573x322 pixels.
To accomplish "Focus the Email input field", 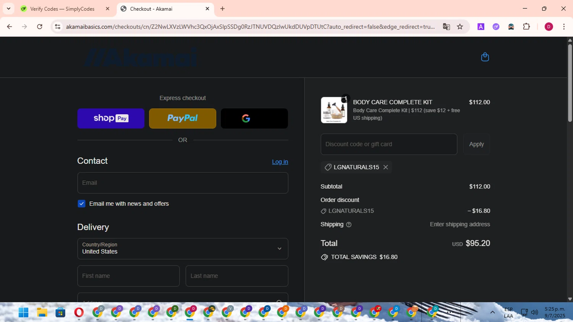I will click(x=183, y=183).
